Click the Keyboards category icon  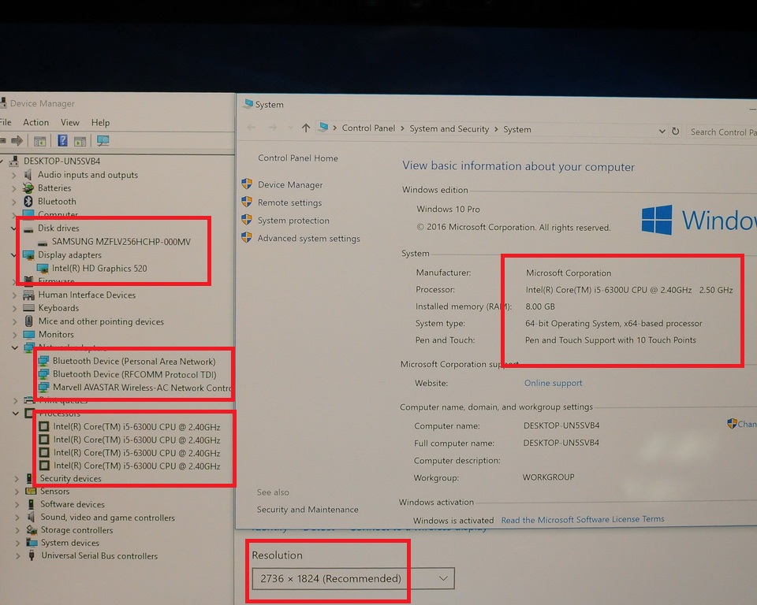(29, 308)
